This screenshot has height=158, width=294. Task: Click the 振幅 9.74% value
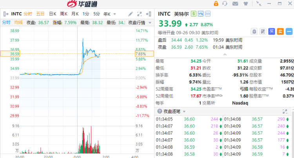[195, 82]
